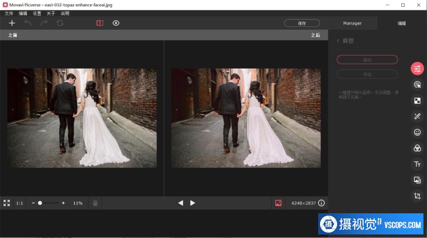The image size is (427, 238).
Task: Click the 4248×2837 resolution text
Action: [303, 203]
